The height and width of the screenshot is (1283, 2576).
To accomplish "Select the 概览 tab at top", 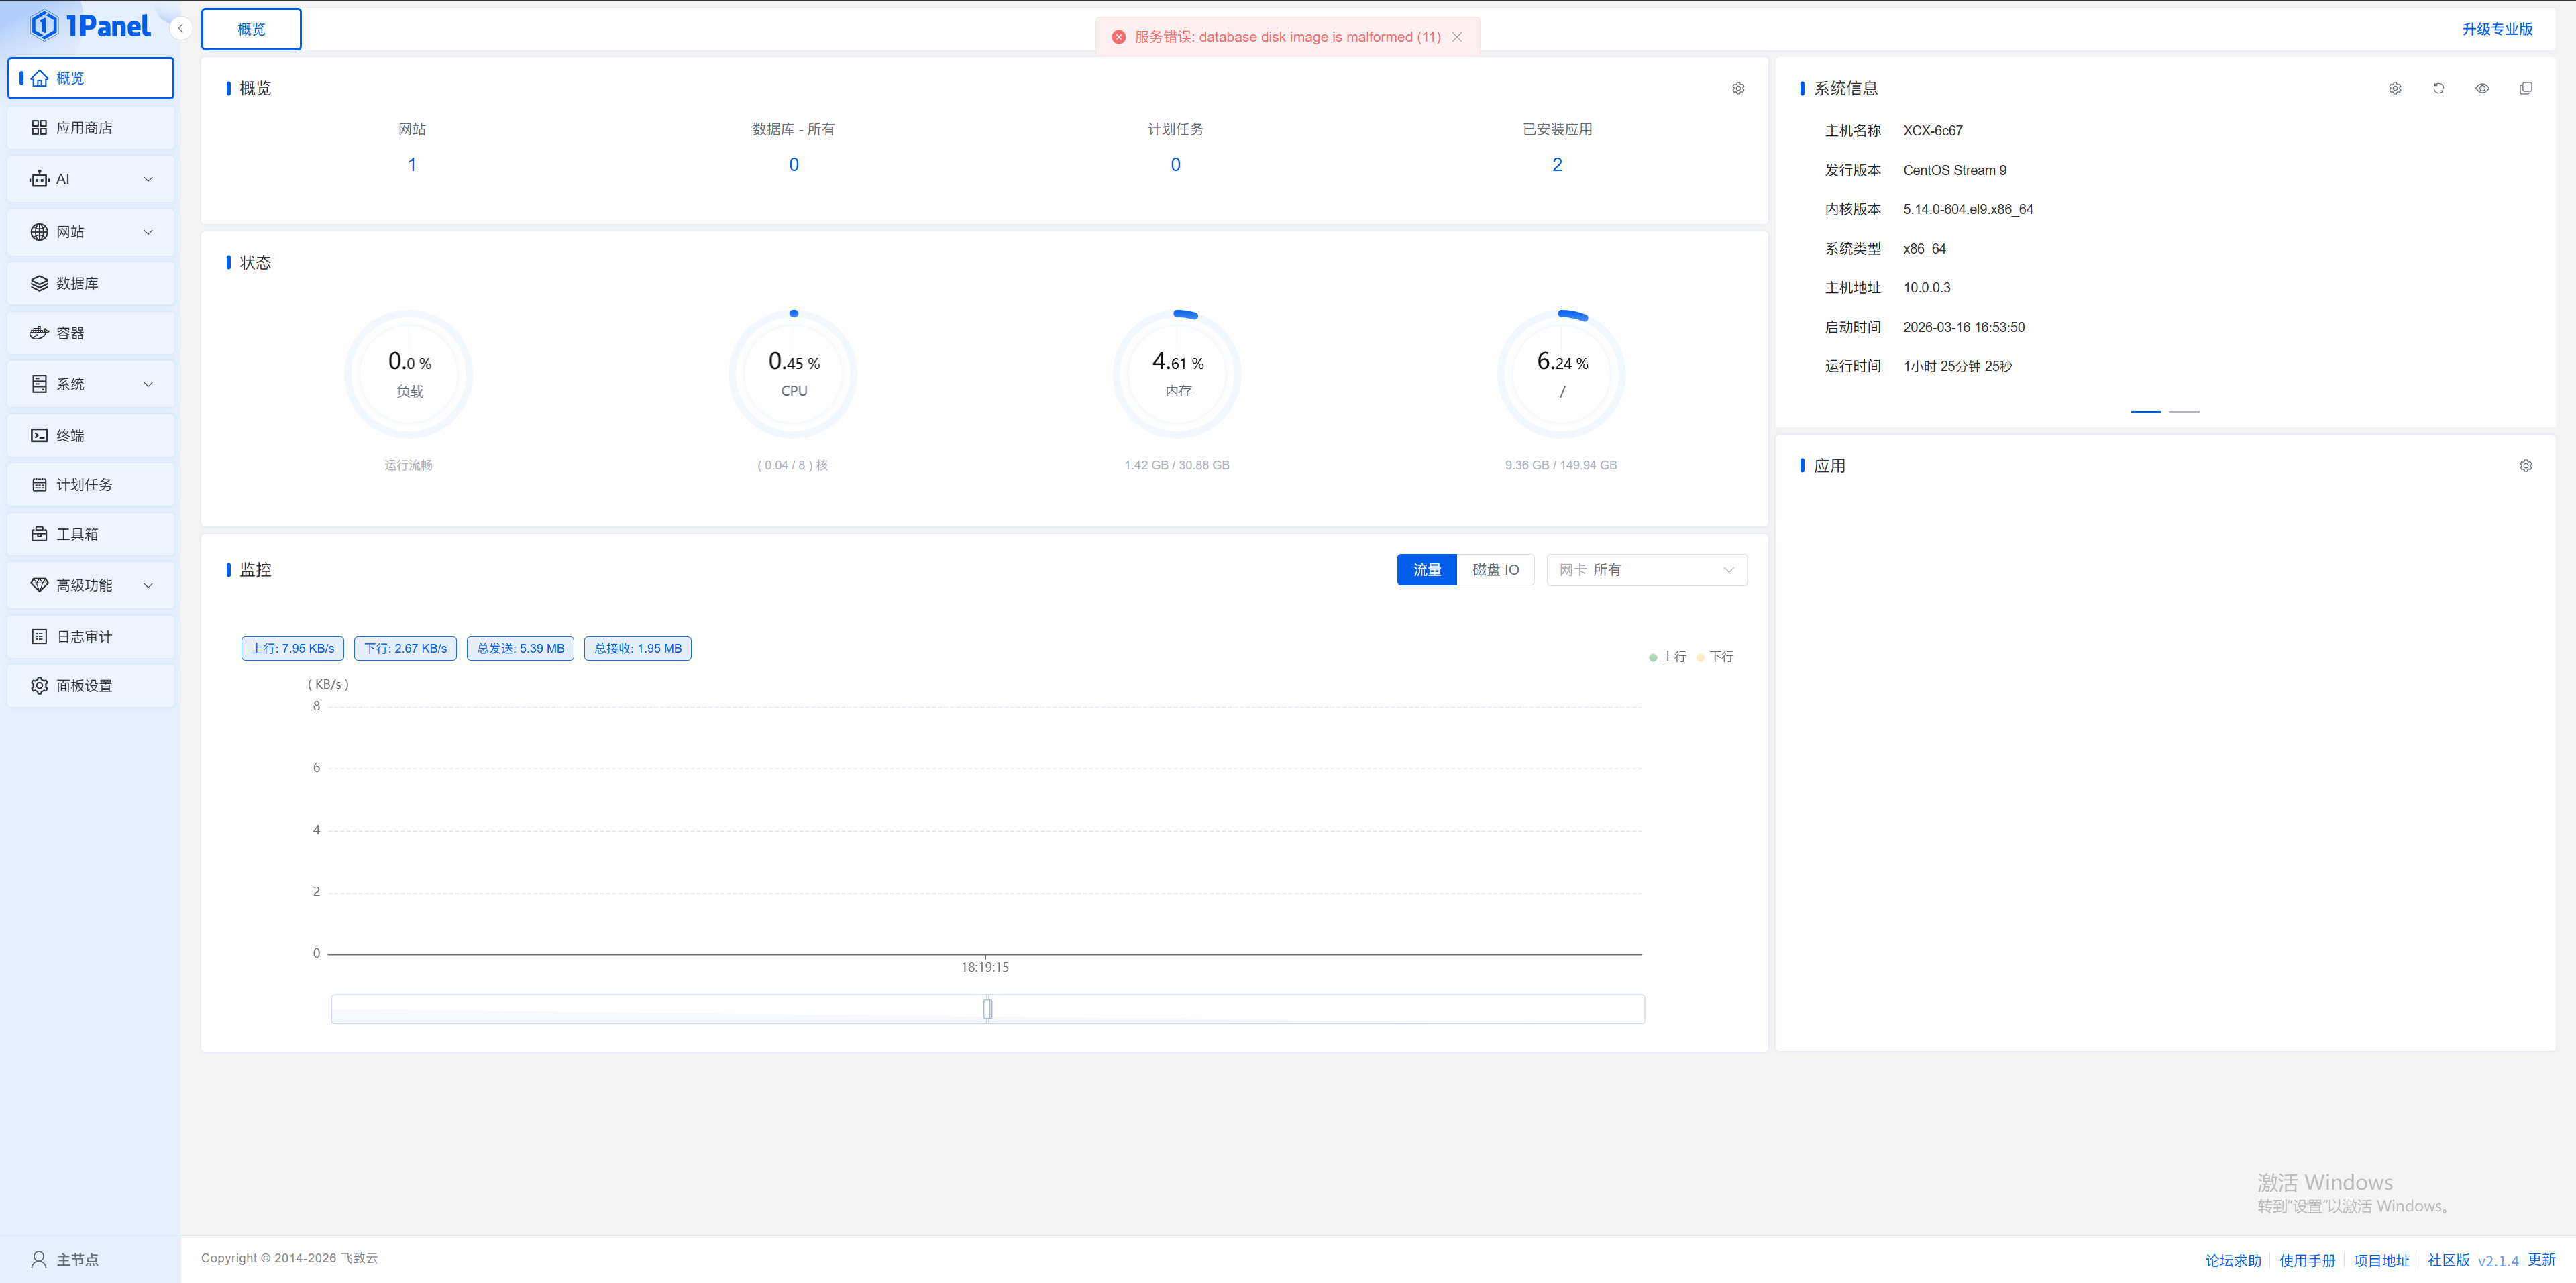I will (x=251, y=29).
